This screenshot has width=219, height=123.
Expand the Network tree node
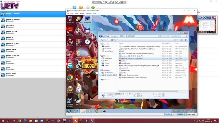tap(100, 80)
